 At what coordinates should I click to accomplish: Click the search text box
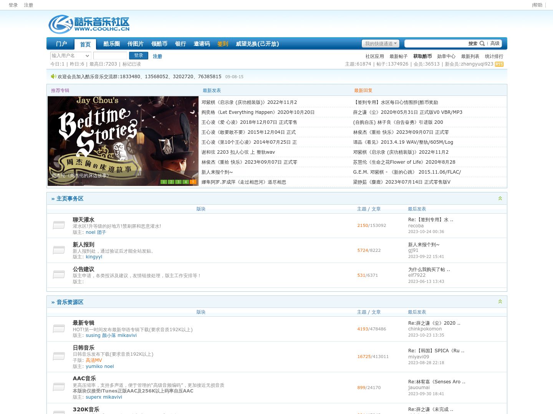[436, 44]
